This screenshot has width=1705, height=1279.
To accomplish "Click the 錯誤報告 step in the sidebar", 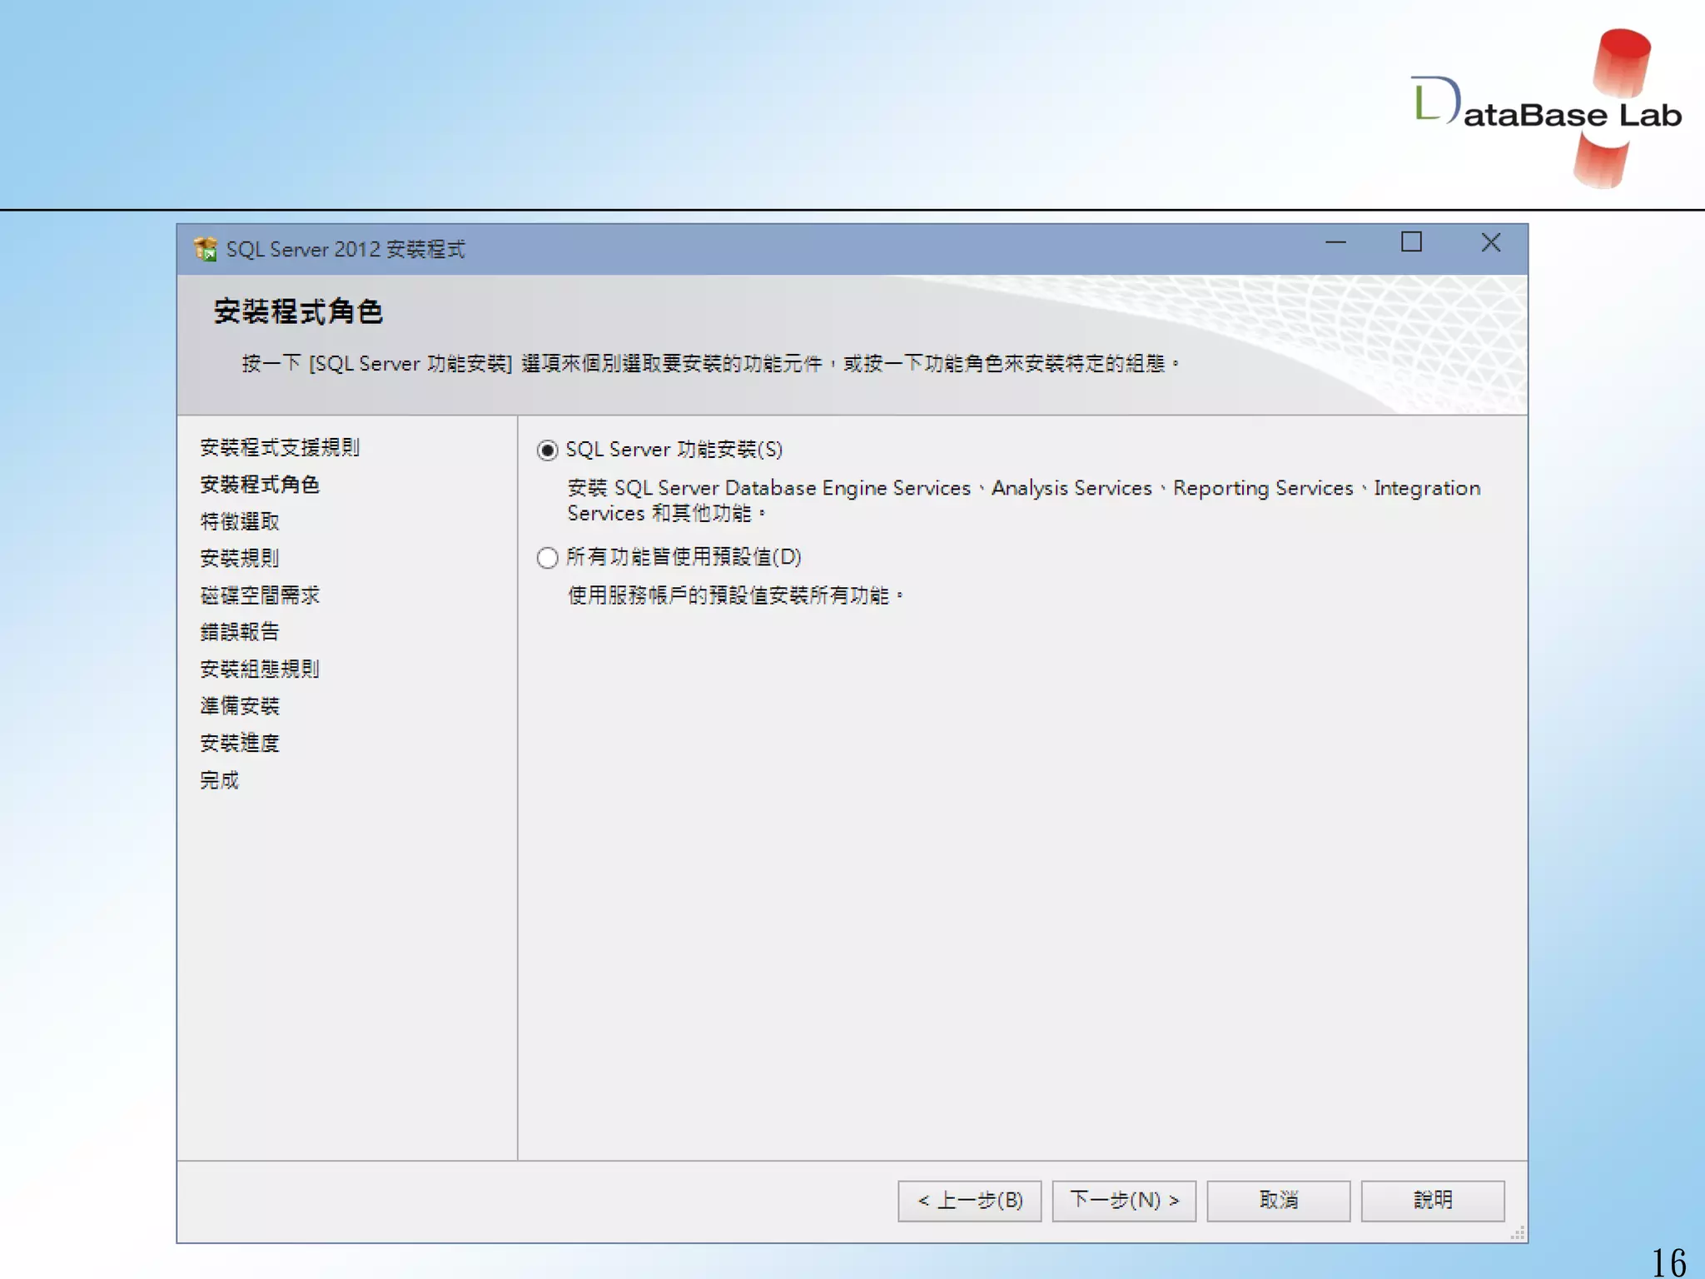I will tap(240, 632).
